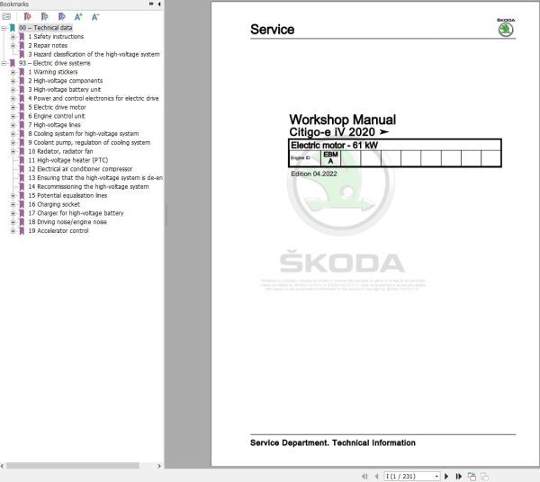Expand the 18 Driving noise/engine noise bookmark
Image resolution: width=540 pixels, height=482 pixels.
[13, 222]
